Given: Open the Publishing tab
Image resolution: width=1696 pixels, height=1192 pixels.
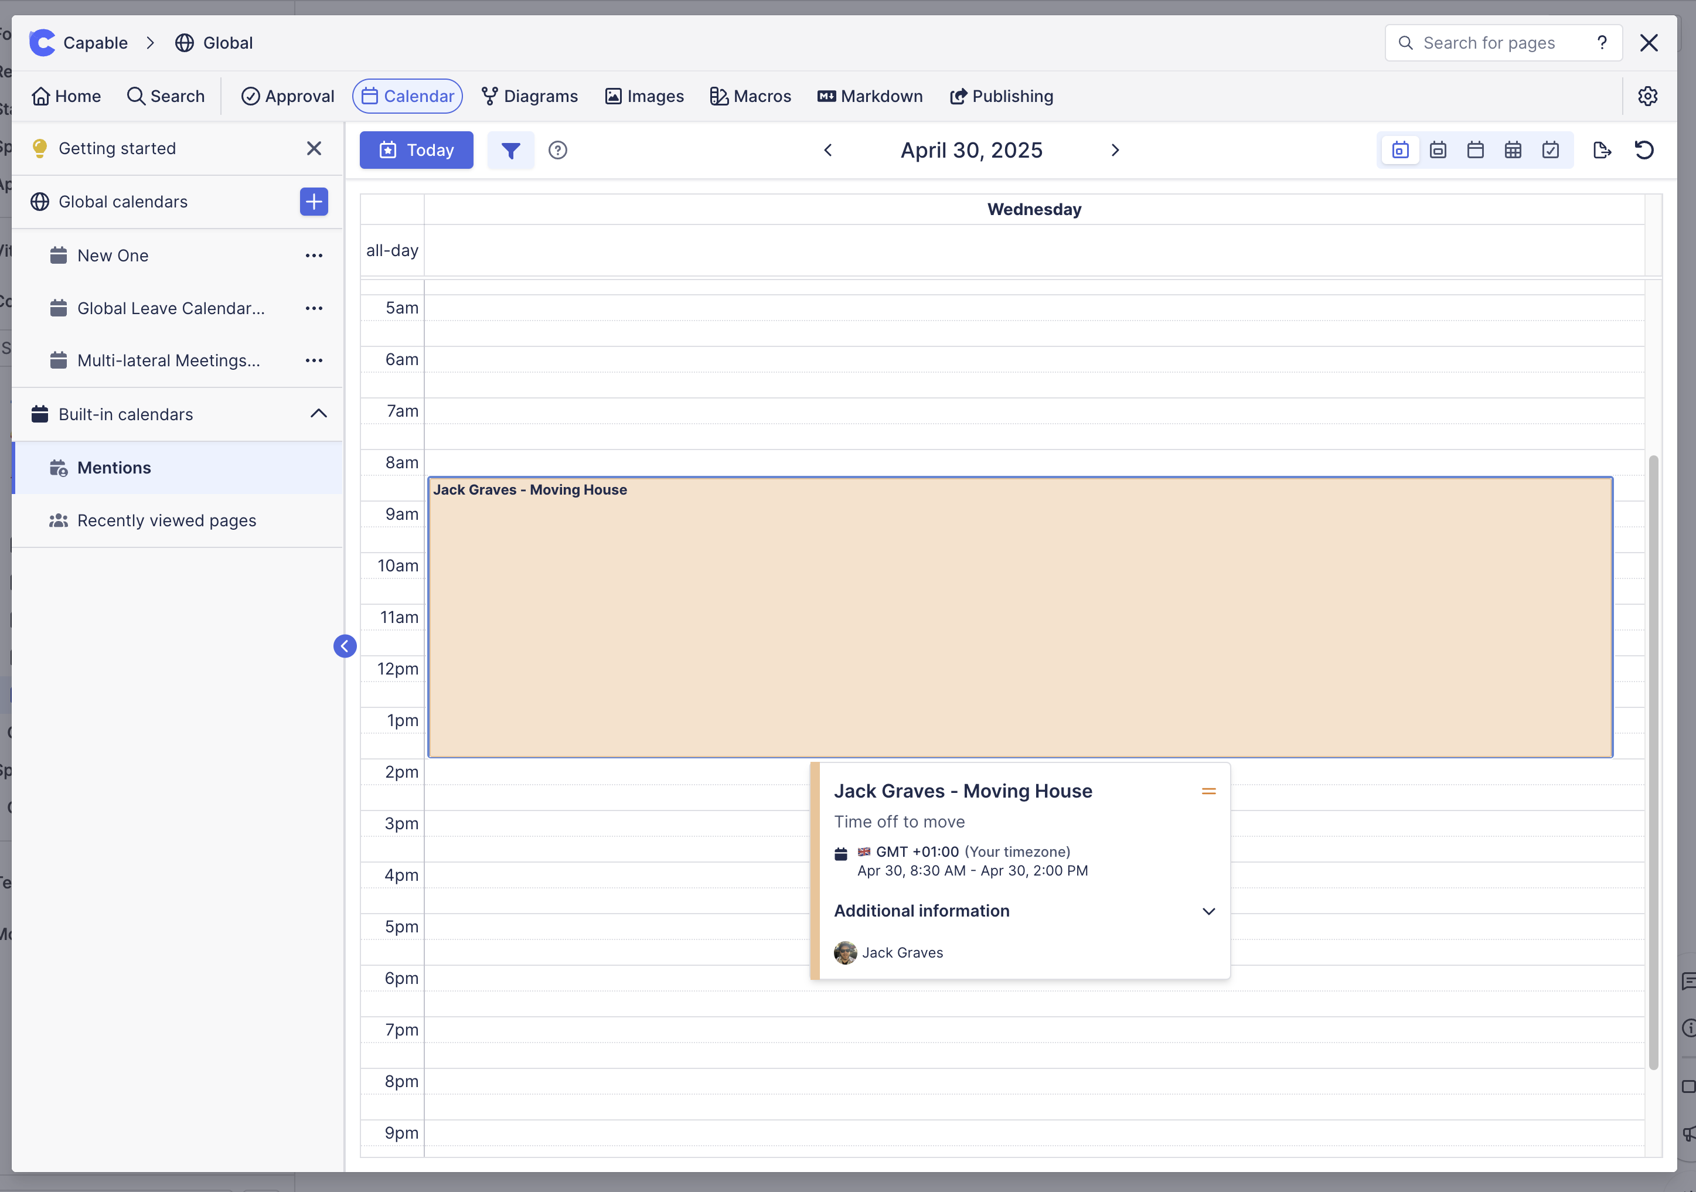Looking at the screenshot, I should pos(1002,97).
